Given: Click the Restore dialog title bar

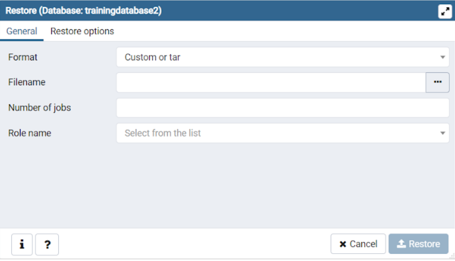Looking at the screenshot, I should [206, 11].
